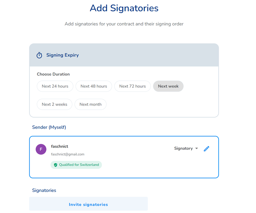The height and width of the screenshot is (213, 256).
Task: Open the Signatory role dropdown
Action: click(186, 148)
